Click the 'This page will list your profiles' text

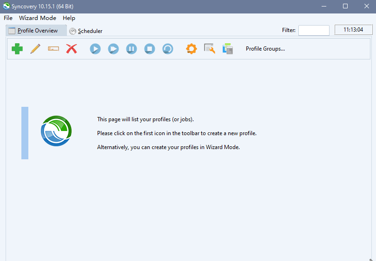[145, 119]
